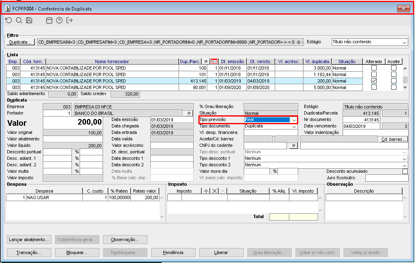Image resolution: width=415 pixels, height=263 pixels.
Task: Click the X delete icon in Imposto grid
Action: (215, 191)
